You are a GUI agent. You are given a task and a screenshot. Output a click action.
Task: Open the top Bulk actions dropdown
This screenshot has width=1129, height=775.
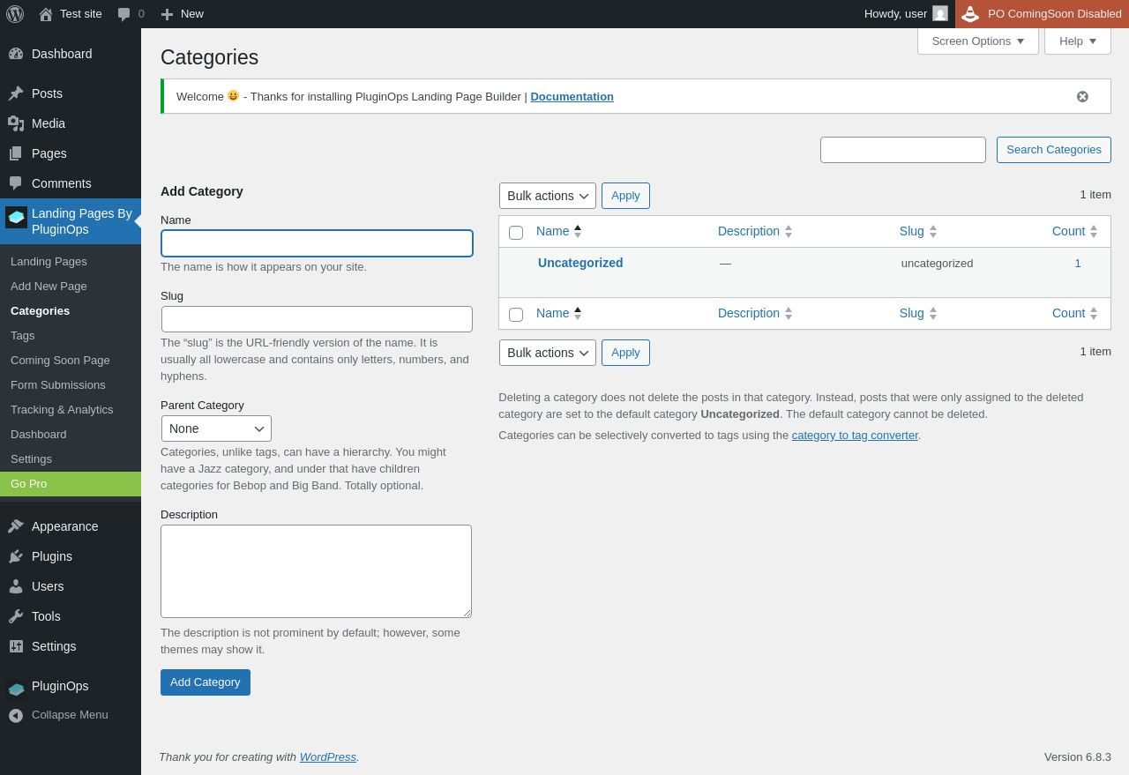click(x=548, y=196)
